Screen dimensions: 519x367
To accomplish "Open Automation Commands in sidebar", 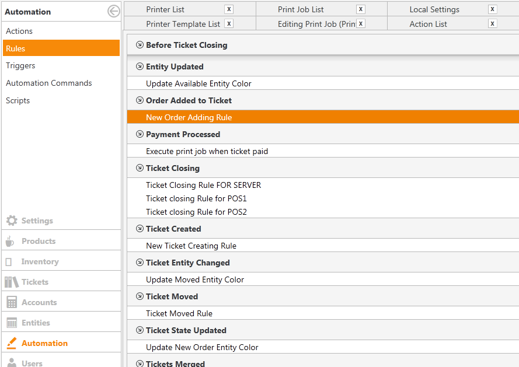I will coord(49,83).
